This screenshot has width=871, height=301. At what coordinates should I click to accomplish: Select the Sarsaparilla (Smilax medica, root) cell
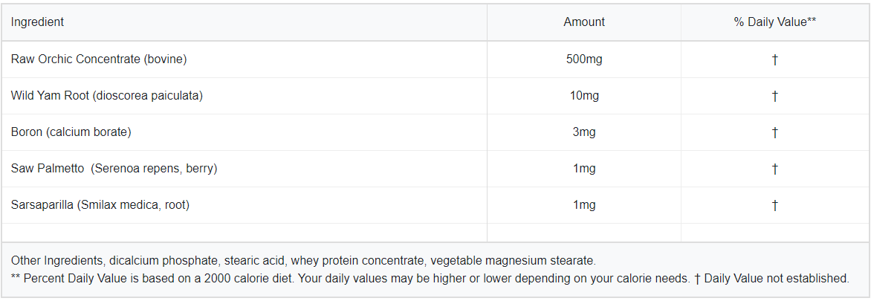click(x=100, y=204)
